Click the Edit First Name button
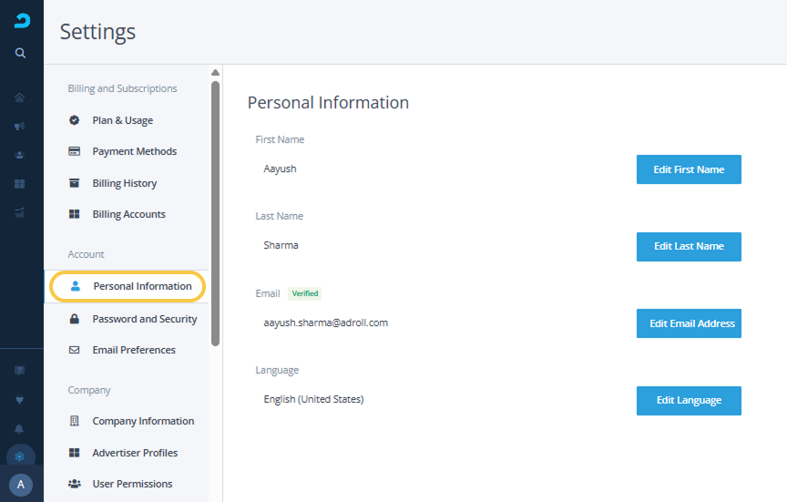 click(688, 169)
